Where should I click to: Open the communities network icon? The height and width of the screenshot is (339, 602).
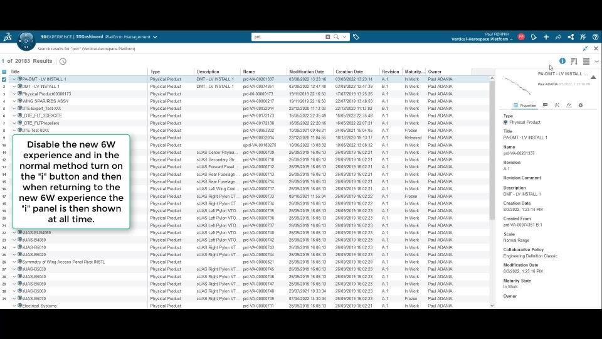[x=571, y=37]
